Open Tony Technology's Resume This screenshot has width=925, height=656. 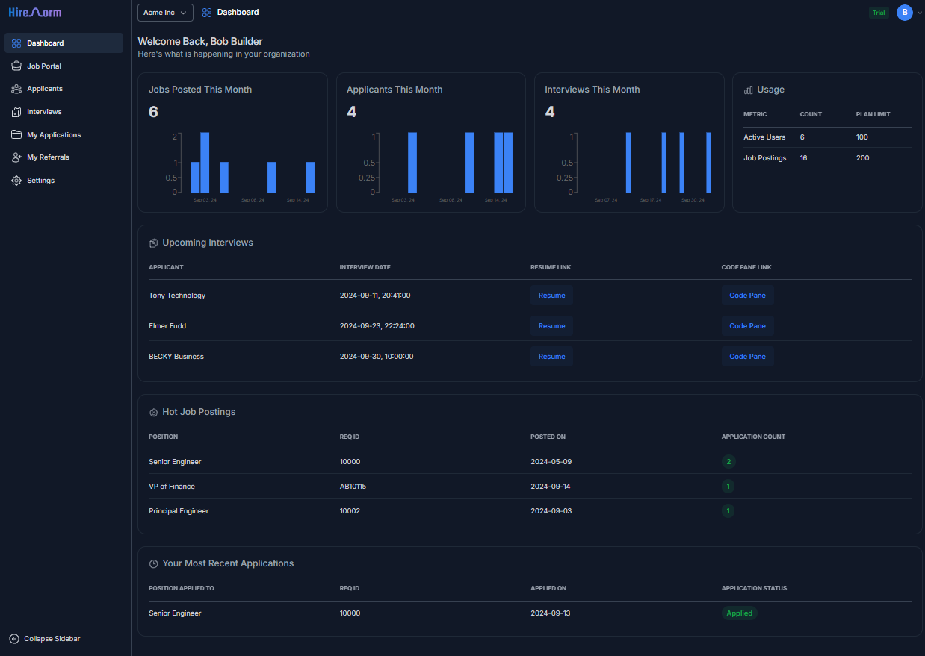[x=552, y=296]
